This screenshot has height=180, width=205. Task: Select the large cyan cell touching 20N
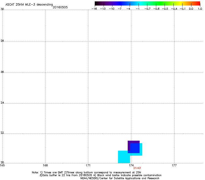click(x=124, y=157)
